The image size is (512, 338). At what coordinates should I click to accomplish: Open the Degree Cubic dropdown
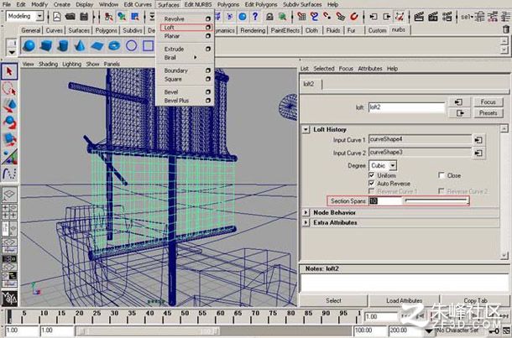393,165
